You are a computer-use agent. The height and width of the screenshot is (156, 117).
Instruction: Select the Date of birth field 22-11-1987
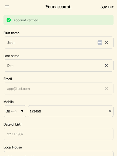tap(58, 134)
